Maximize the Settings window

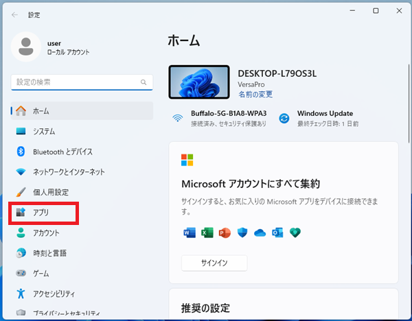coord(376,11)
